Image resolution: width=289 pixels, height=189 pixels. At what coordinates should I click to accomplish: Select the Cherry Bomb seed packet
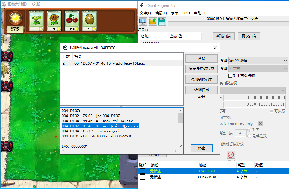72,21
